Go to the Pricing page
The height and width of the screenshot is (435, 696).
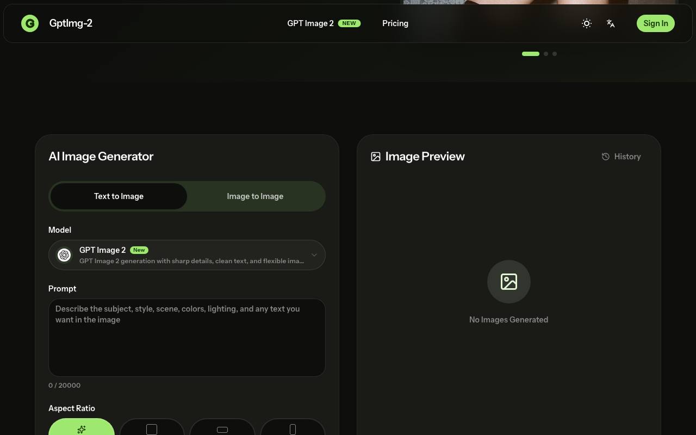point(395,23)
